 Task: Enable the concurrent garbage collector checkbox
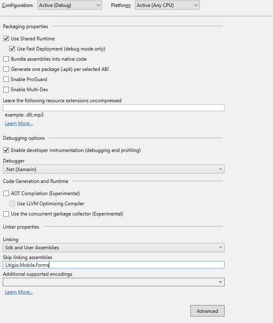6,214
